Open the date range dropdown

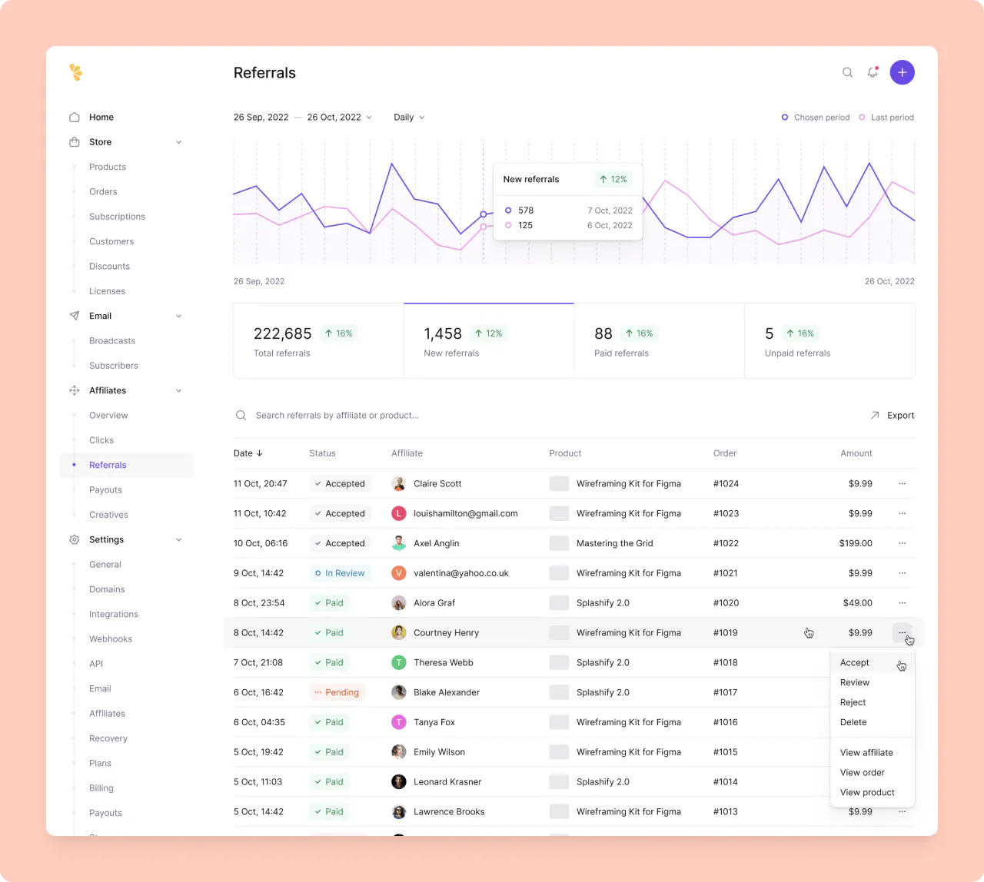302,118
